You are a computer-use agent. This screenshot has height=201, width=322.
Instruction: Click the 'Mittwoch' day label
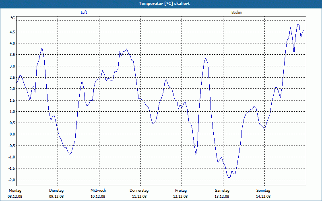tap(98, 191)
